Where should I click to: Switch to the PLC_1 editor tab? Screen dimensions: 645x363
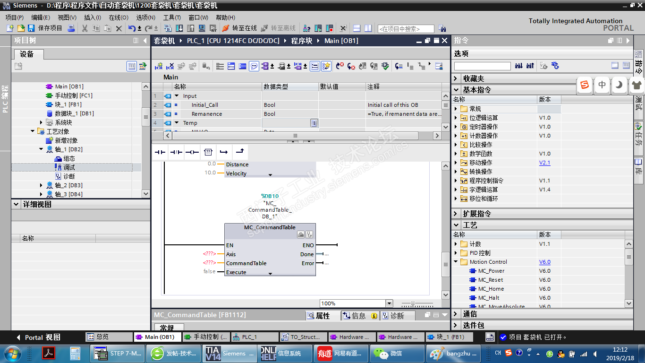(255, 337)
